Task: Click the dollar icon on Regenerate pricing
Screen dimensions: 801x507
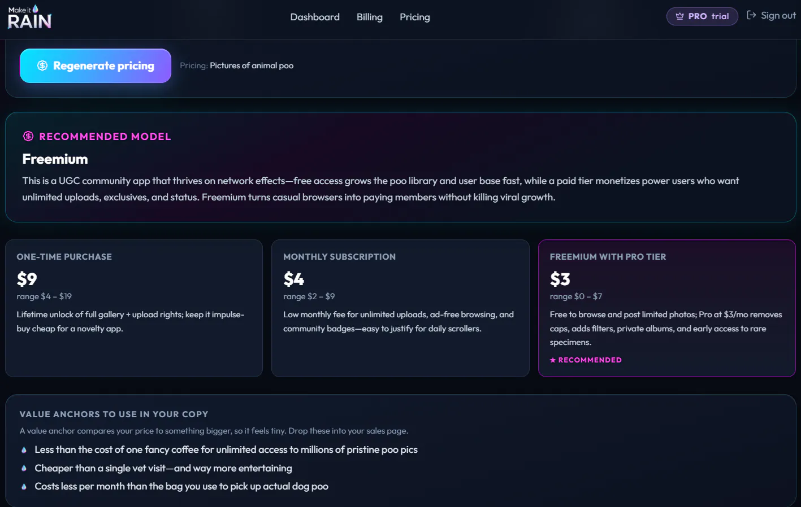Action: point(42,65)
